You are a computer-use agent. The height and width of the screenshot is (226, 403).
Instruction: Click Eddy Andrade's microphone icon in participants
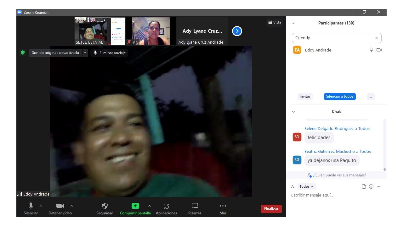tap(372, 50)
